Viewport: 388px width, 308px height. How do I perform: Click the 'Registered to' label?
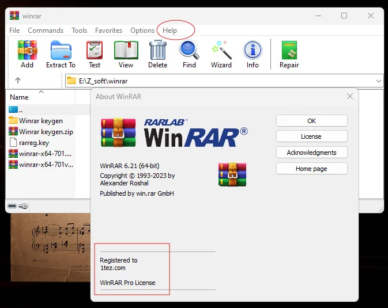119,260
